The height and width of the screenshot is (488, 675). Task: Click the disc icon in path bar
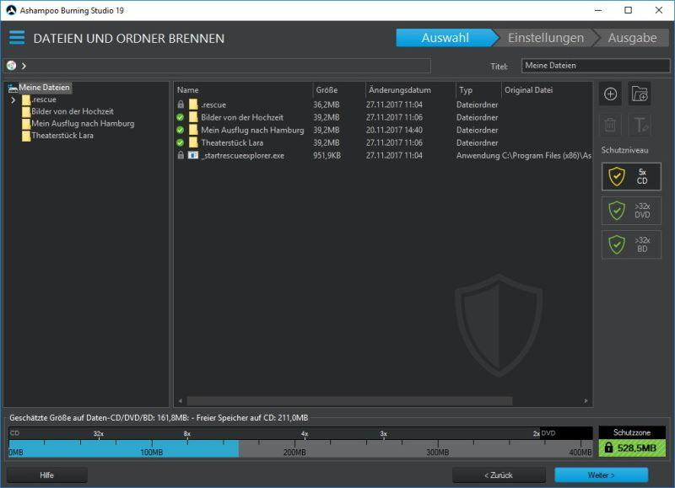(11, 66)
